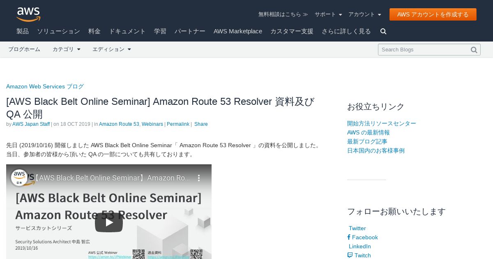Image resolution: width=493 pixels, height=259 pixels.
Task: Go to AWS Marketplace
Action: point(238,31)
